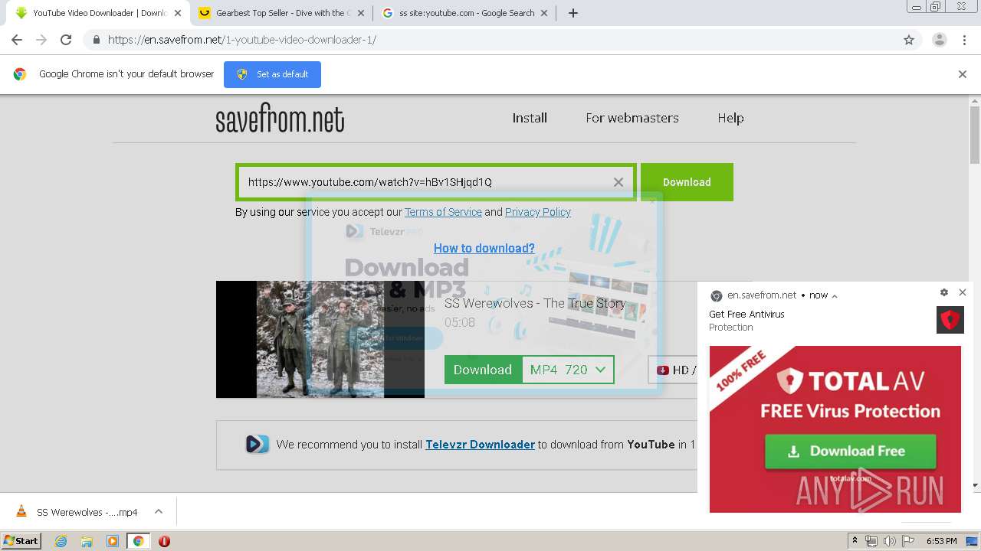Open the For webmasters page
The image size is (981, 551).
click(632, 118)
